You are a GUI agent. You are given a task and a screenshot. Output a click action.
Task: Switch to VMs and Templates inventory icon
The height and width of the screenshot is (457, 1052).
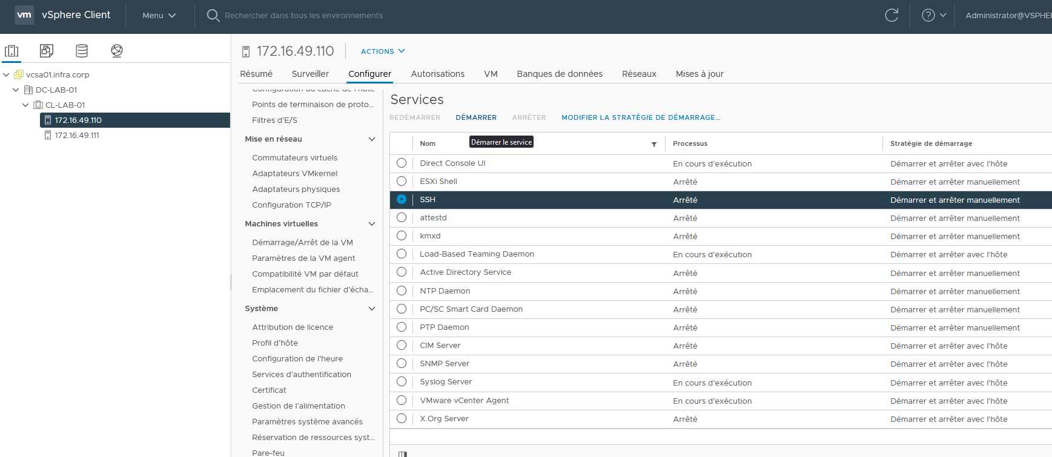(x=47, y=51)
